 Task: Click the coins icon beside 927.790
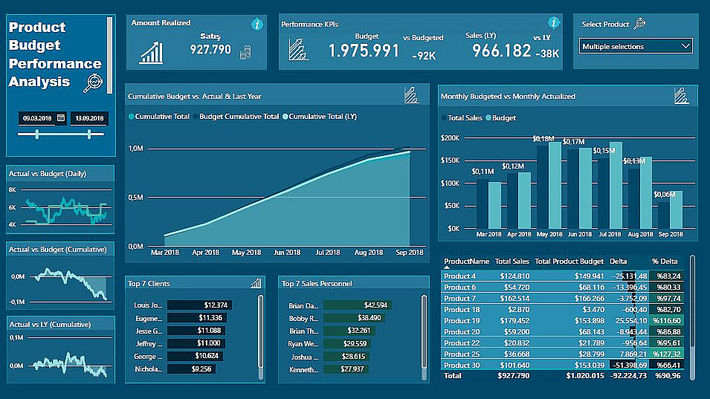[245, 53]
